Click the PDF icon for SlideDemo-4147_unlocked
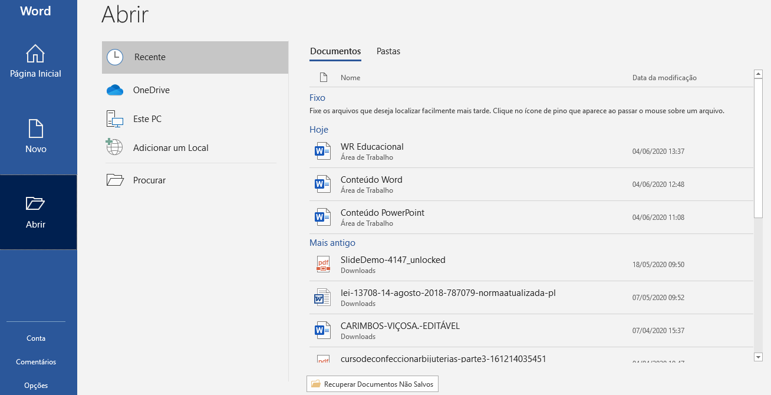 (x=322, y=265)
